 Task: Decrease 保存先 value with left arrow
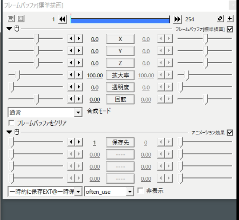(71, 142)
